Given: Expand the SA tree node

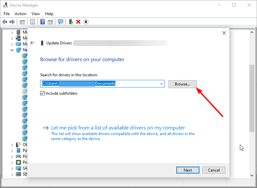Looking at the screenshot, I should pyautogui.click(x=12, y=169).
